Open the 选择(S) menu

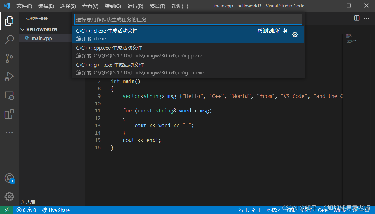point(68,6)
